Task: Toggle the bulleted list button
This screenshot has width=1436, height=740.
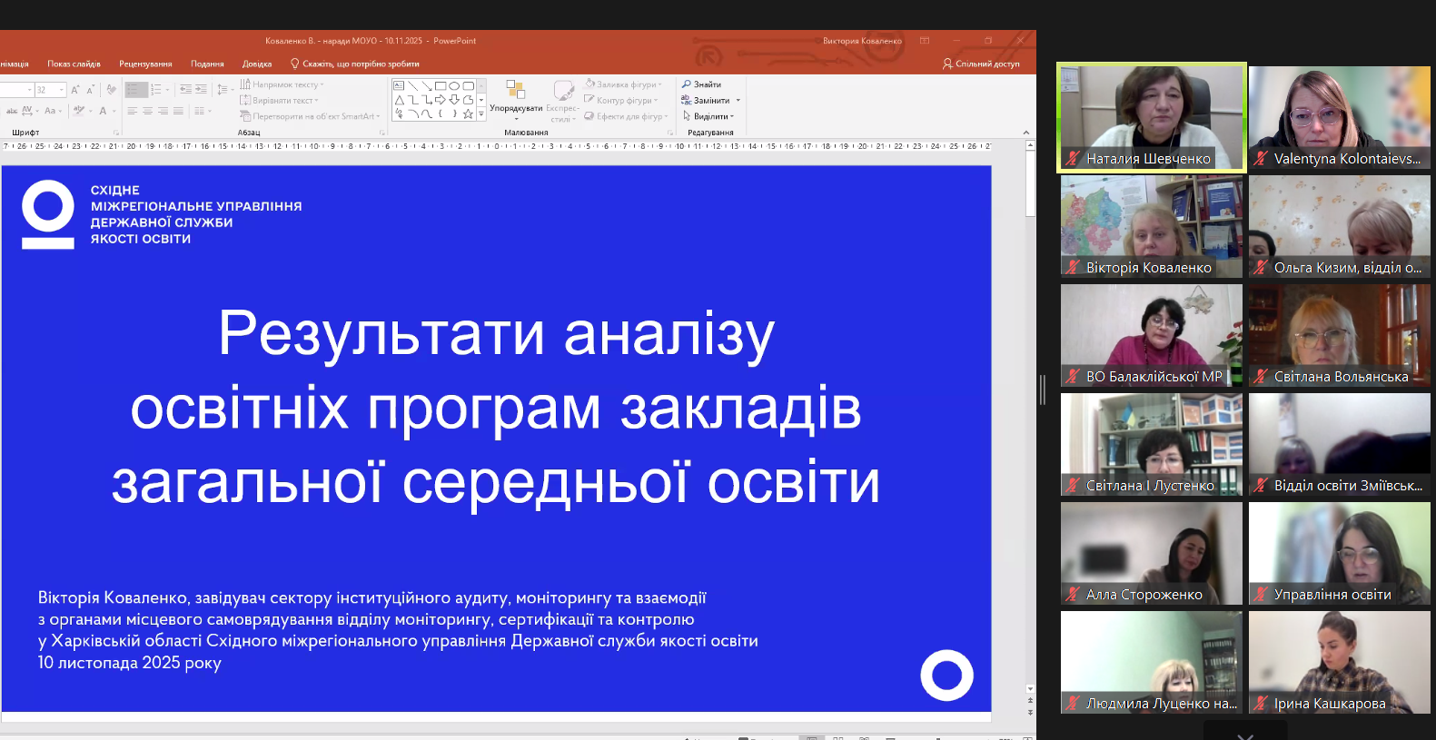Action: tap(136, 89)
